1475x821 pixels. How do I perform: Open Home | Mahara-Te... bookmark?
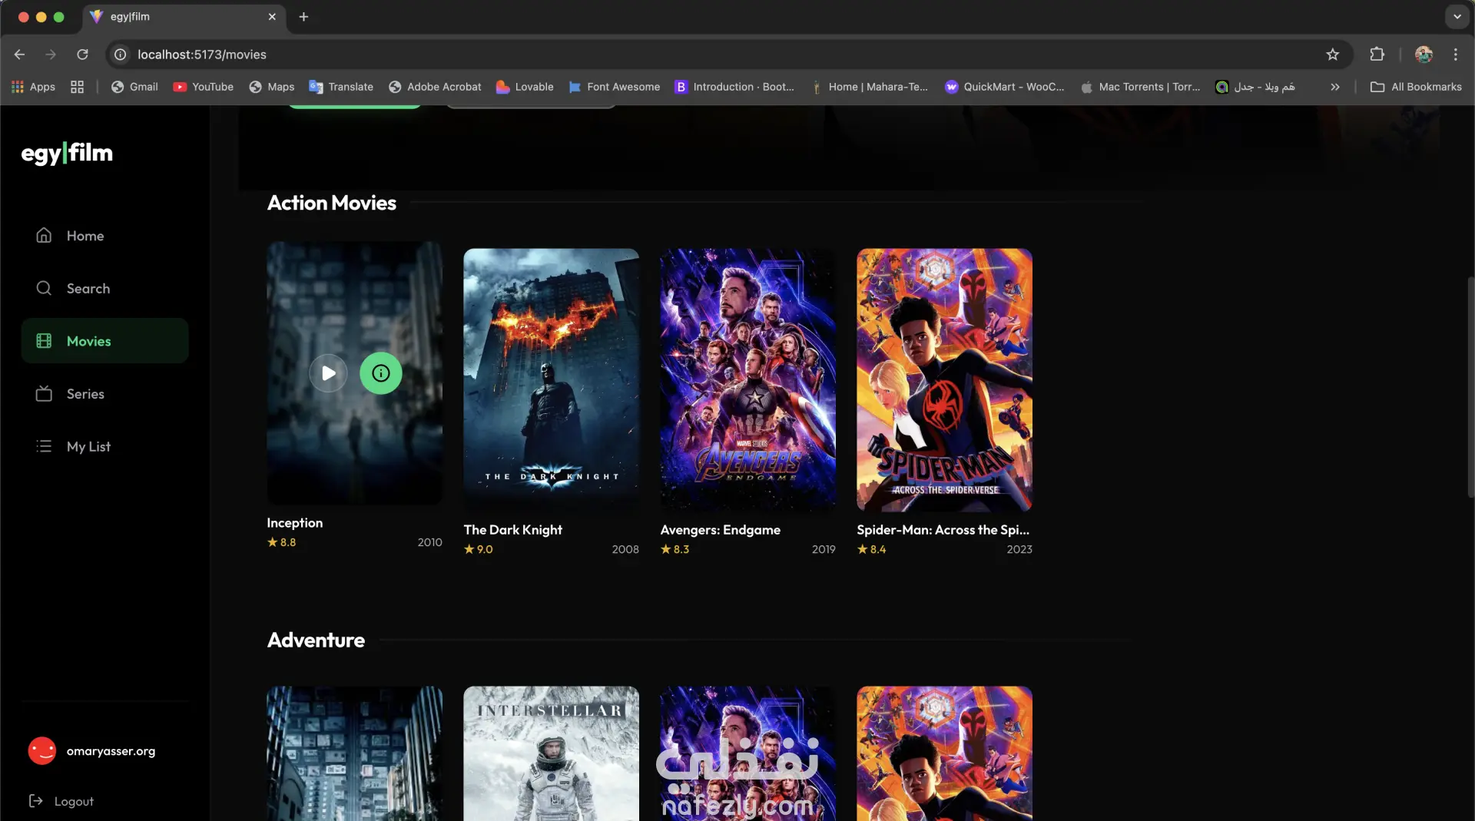point(869,87)
